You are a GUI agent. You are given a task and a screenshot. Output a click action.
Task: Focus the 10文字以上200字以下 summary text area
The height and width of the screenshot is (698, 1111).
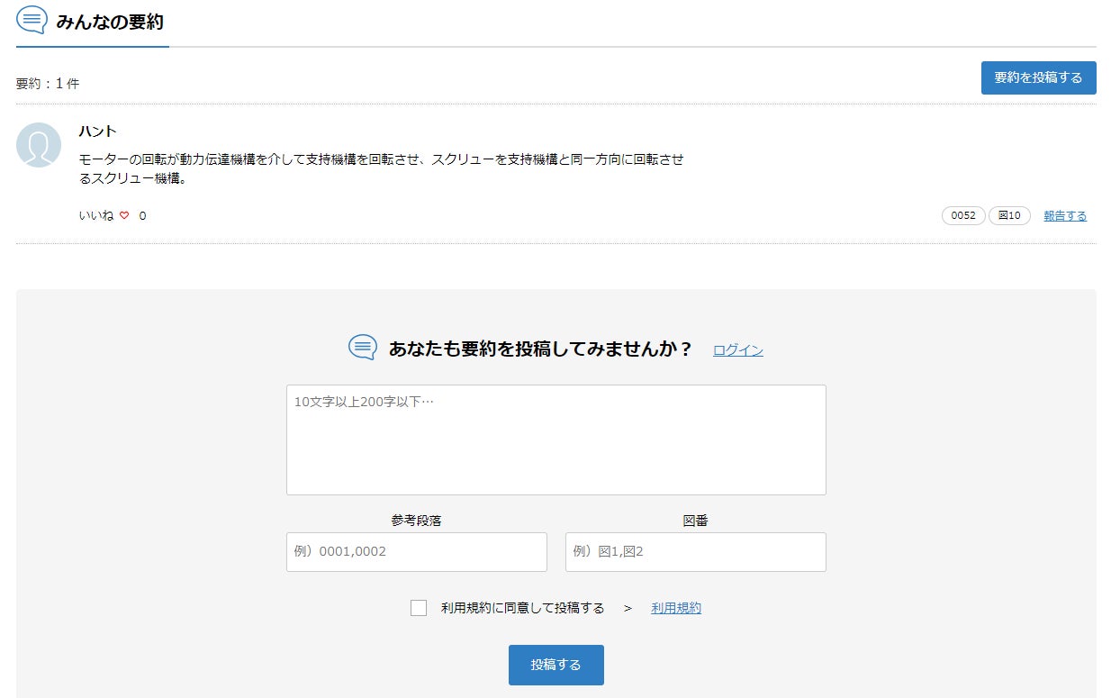coord(555,440)
